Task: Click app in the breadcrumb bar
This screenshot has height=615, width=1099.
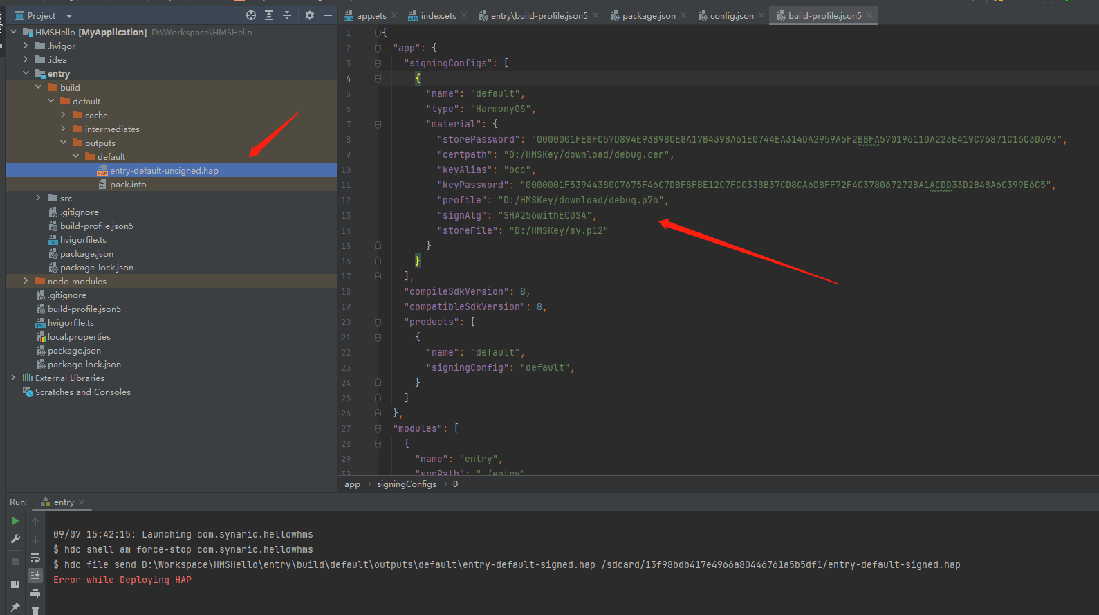Action: tap(352, 484)
